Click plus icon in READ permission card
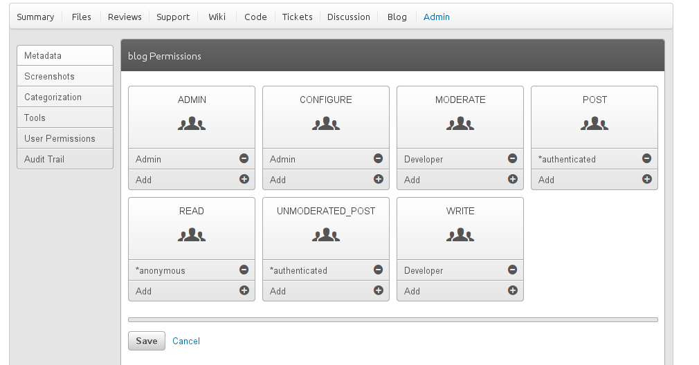This screenshot has height=365, width=699. coord(244,290)
